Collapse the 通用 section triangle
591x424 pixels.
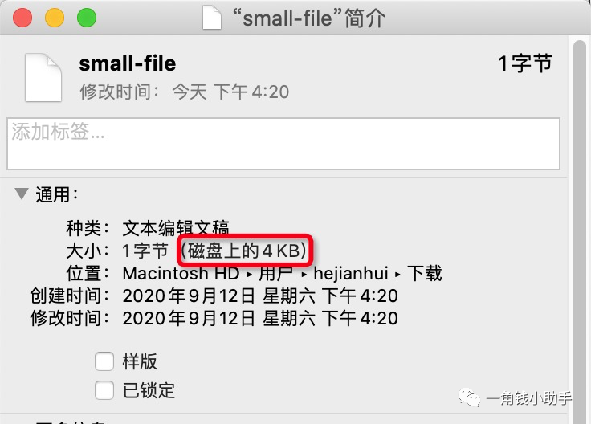tap(22, 194)
